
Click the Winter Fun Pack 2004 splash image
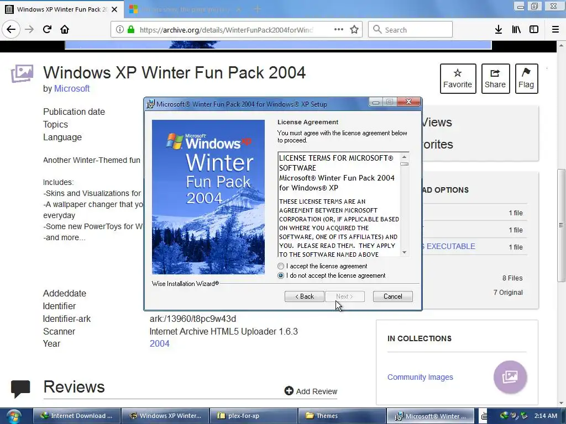pos(208,197)
